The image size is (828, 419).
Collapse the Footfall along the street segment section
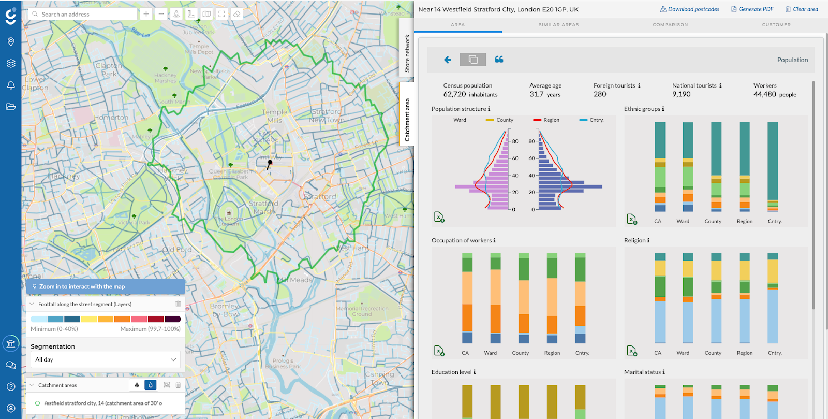[x=32, y=304]
